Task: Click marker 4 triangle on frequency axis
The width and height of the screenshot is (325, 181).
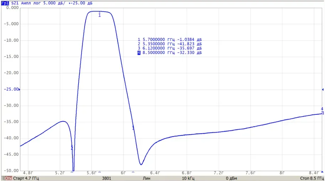Action: pyautogui.click(x=322, y=172)
